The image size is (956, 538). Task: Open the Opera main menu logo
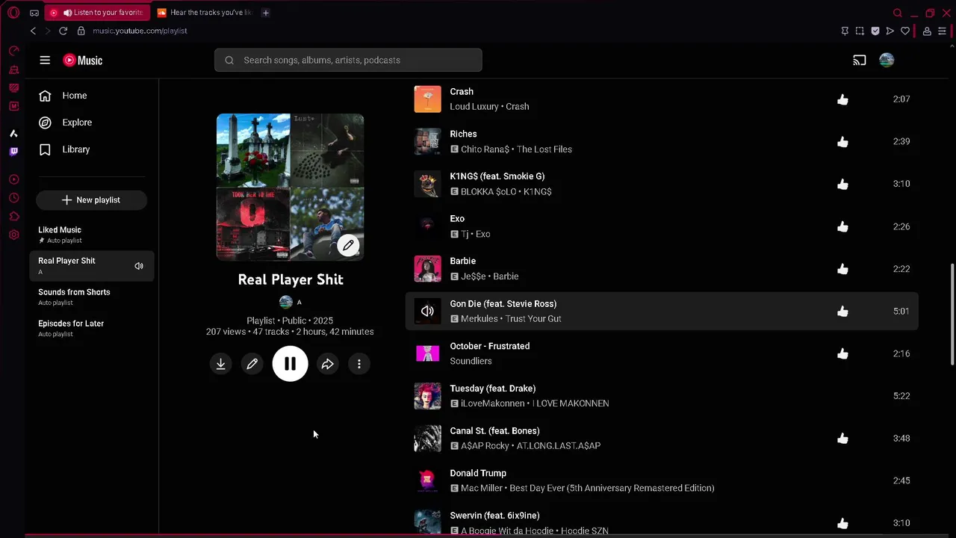[13, 13]
